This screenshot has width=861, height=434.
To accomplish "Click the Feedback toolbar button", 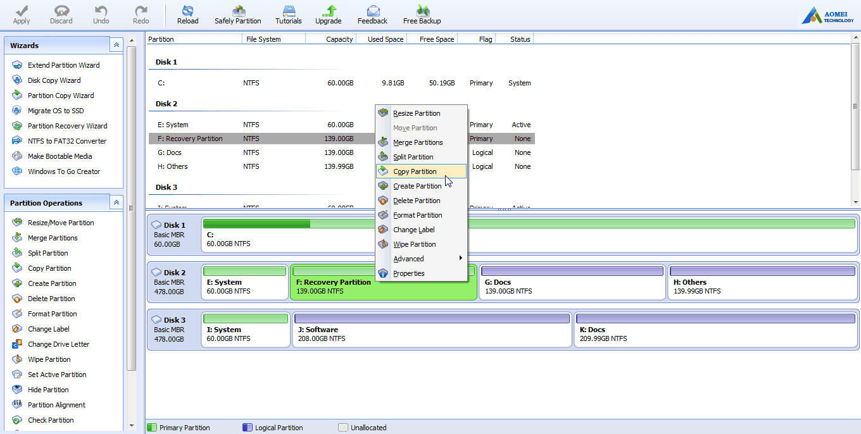I will coord(372,15).
